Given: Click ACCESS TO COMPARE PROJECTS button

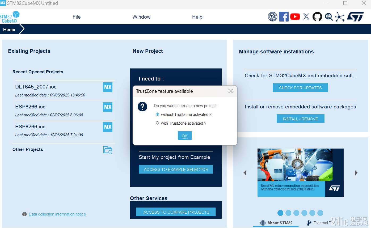Looking at the screenshot, I should (x=176, y=212).
